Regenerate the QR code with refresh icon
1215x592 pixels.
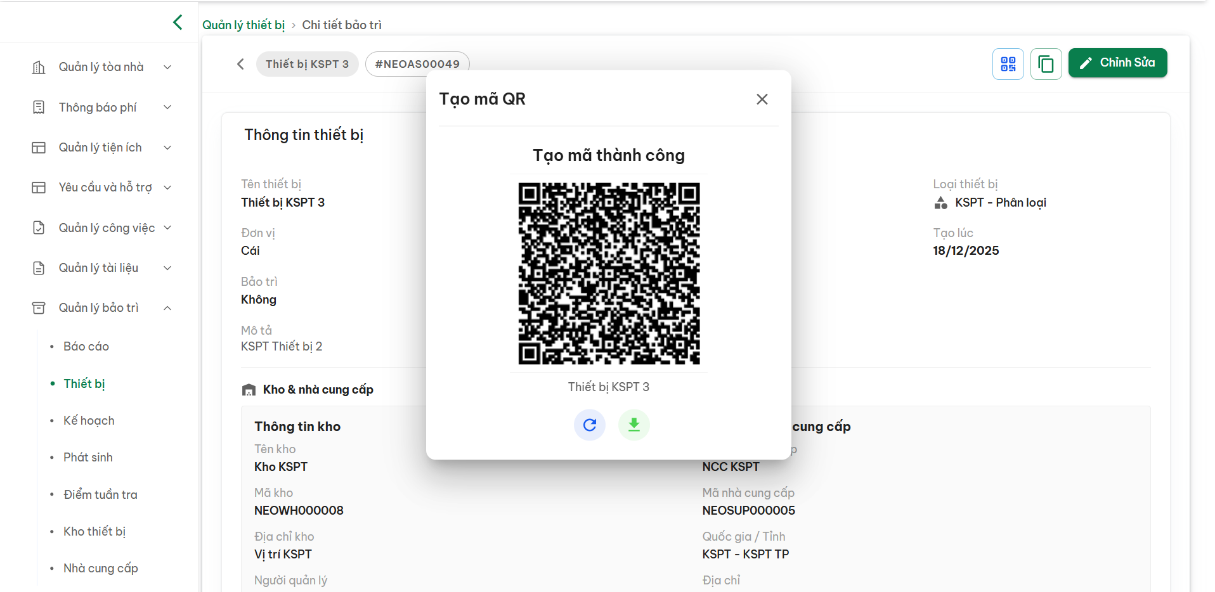coord(589,425)
